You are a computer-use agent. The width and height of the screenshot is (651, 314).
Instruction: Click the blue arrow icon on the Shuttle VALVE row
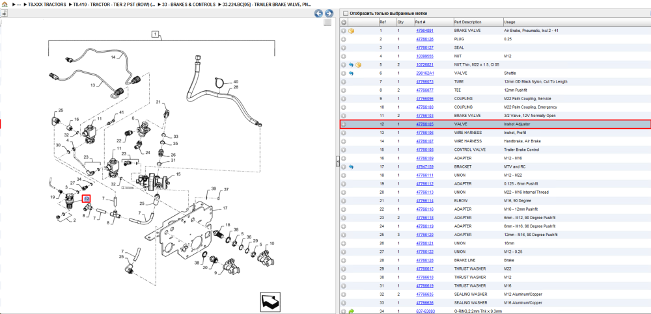click(x=352, y=73)
